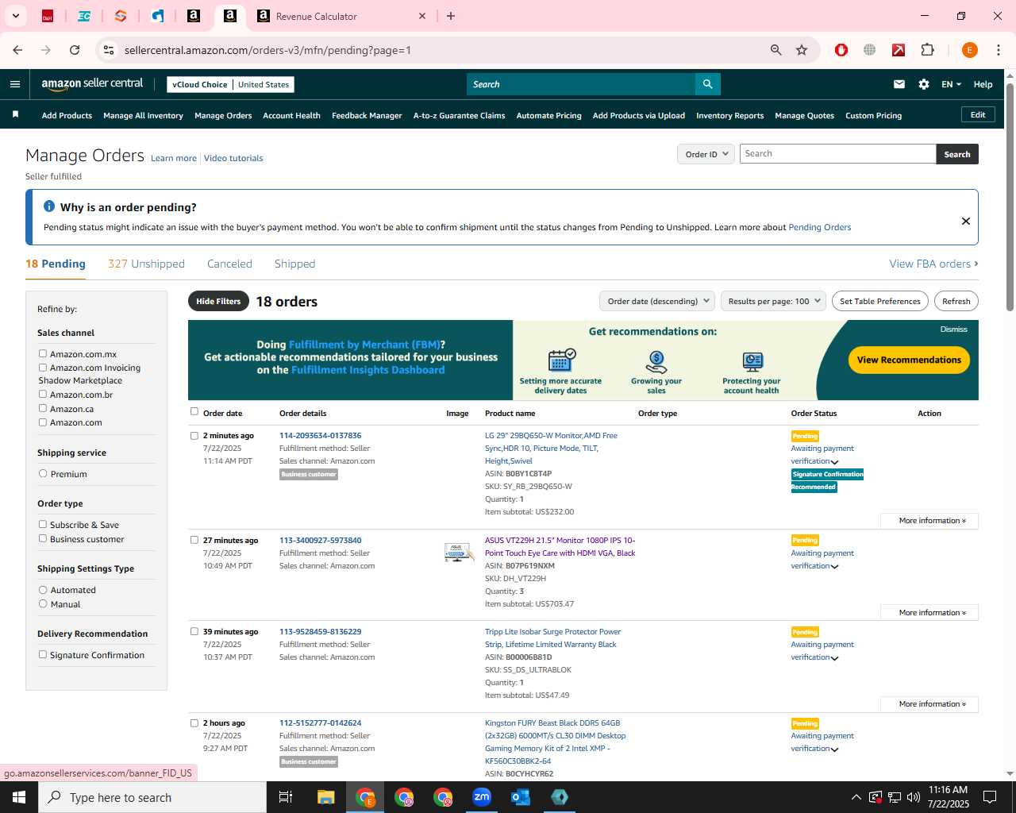Open the browser extensions puzzle icon

click(x=927, y=50)
